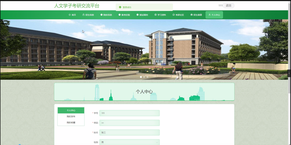Select 个人中心 in the top navbar
Image resolution: width=291 pixels, height=145 pixels.
click(214, 15)
